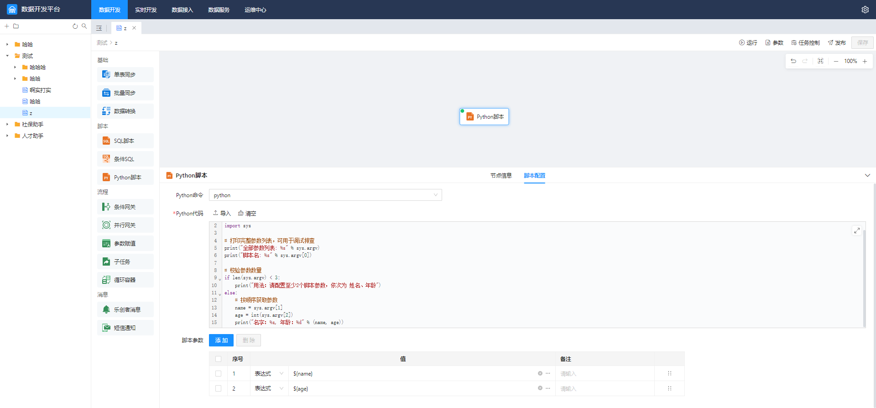Check the row 1 parameter checkbox
The height and width of the screenshot is (408, 876).
click(218, 373)
